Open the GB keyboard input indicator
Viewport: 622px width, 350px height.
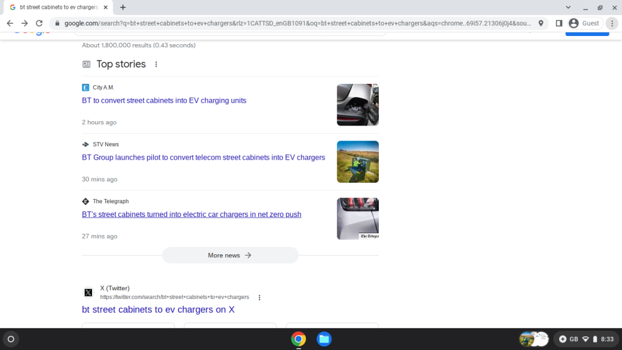574,339
